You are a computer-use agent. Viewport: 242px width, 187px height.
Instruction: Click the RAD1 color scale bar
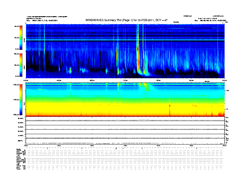pyautogui.click(x=21, y=65)
